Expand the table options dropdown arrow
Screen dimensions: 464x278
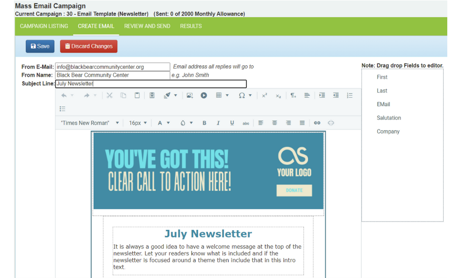227,95
